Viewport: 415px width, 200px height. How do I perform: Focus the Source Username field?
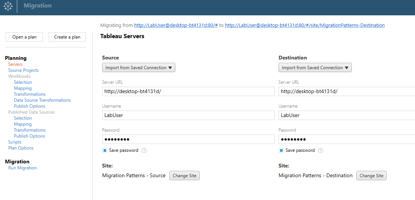pos(188,116)
